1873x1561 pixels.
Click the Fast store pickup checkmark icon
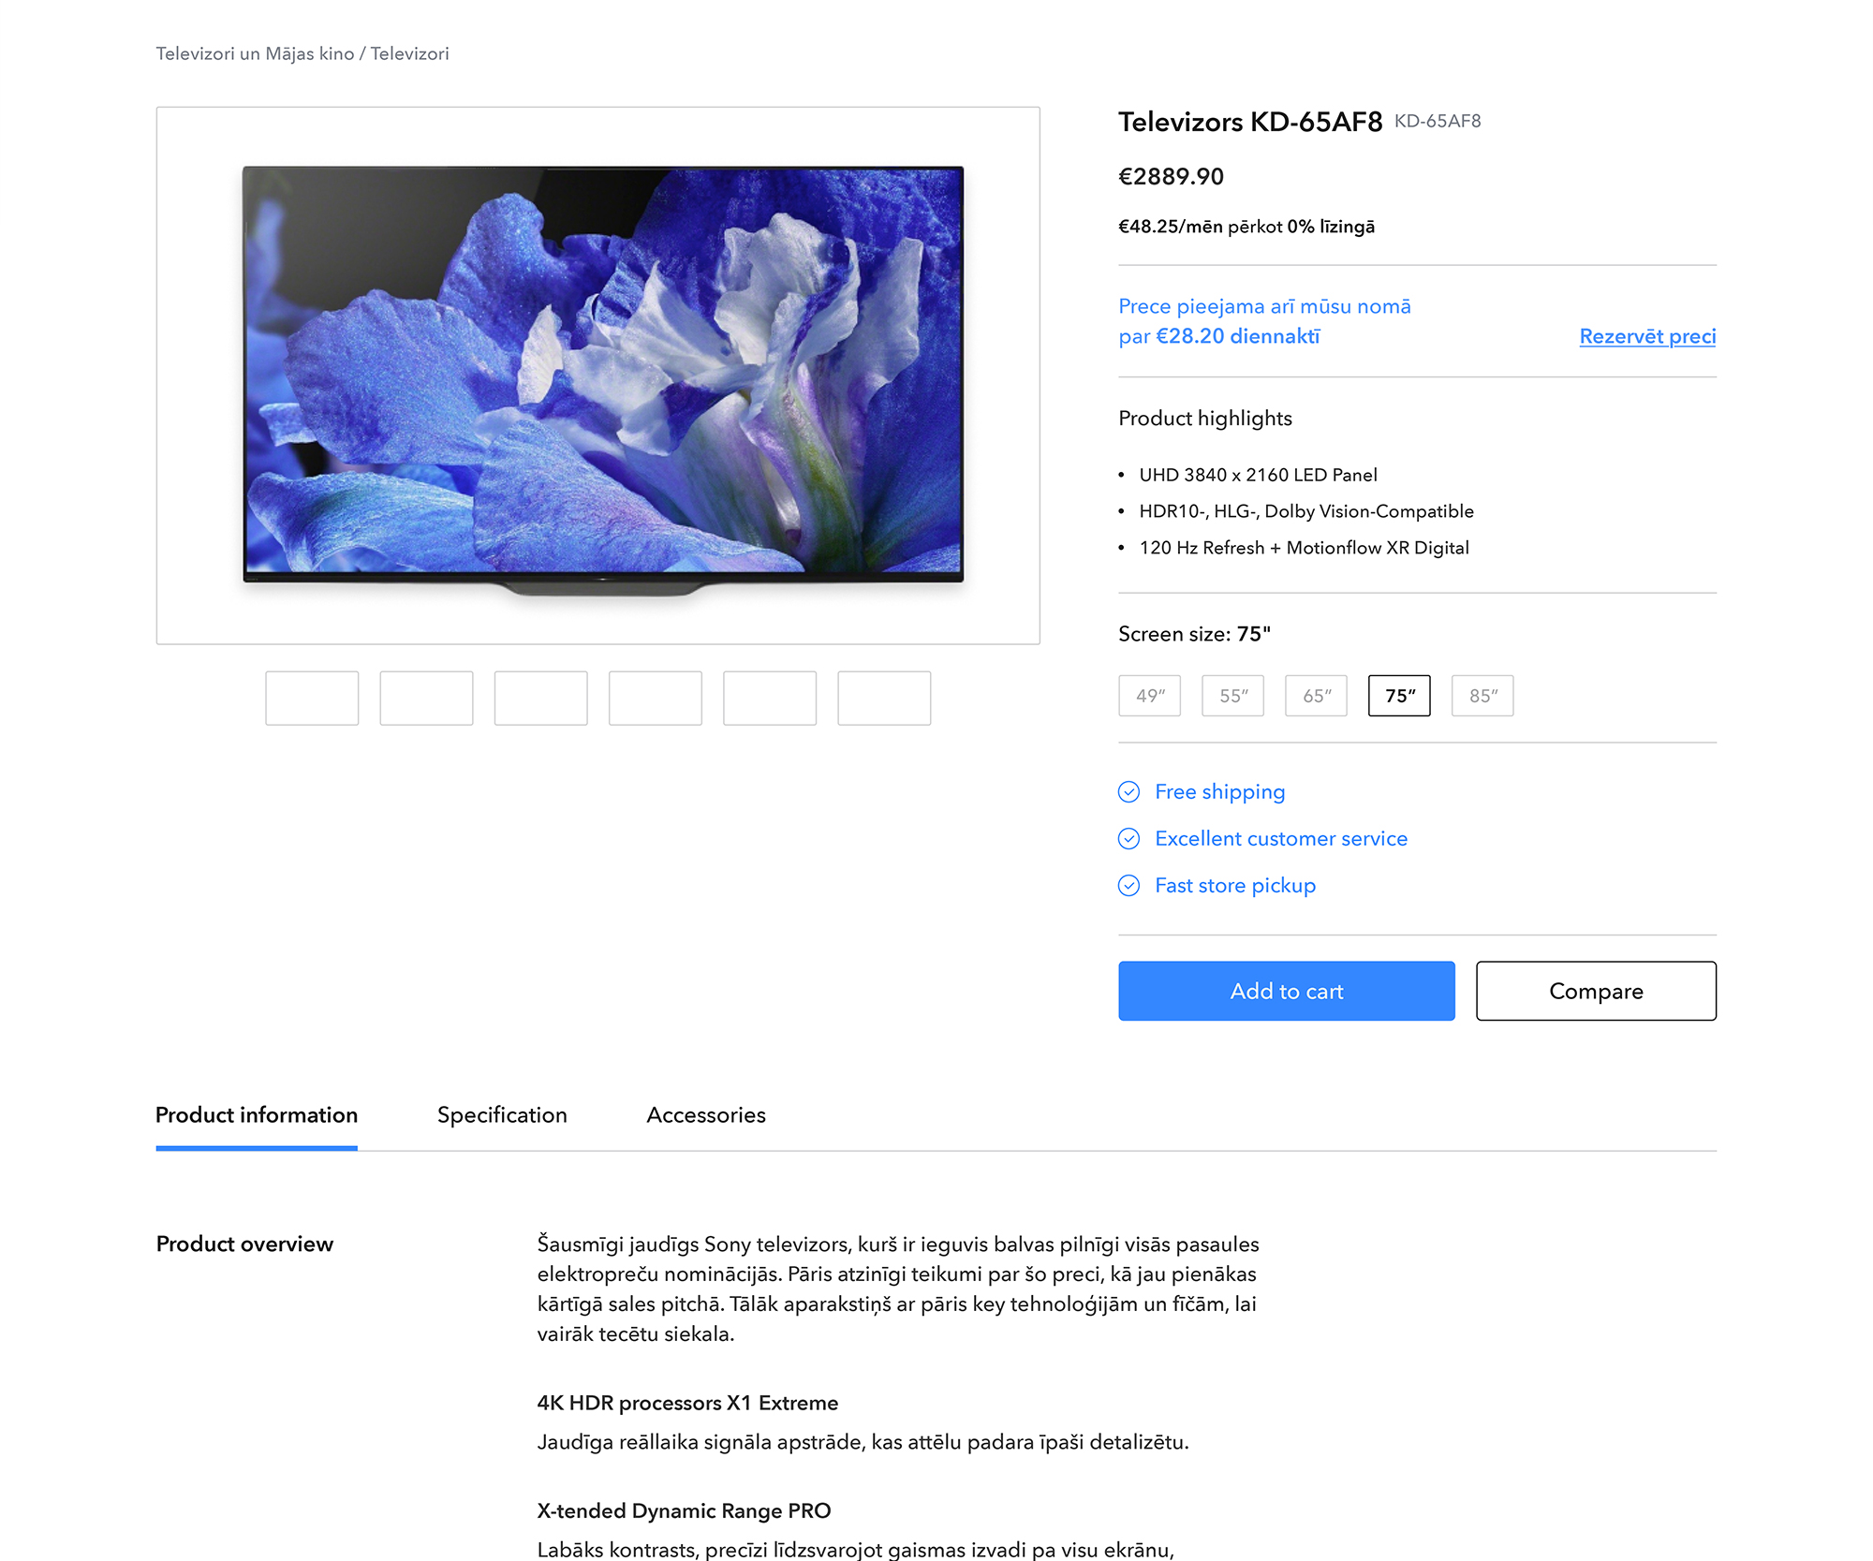(1128, 886)
